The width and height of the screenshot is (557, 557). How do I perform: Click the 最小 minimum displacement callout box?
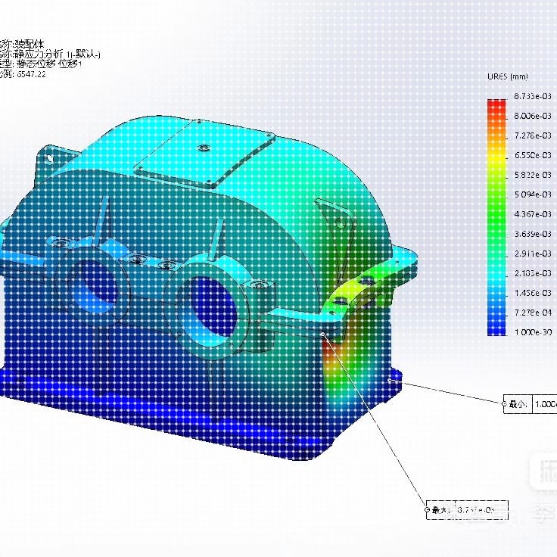point(530,404)
